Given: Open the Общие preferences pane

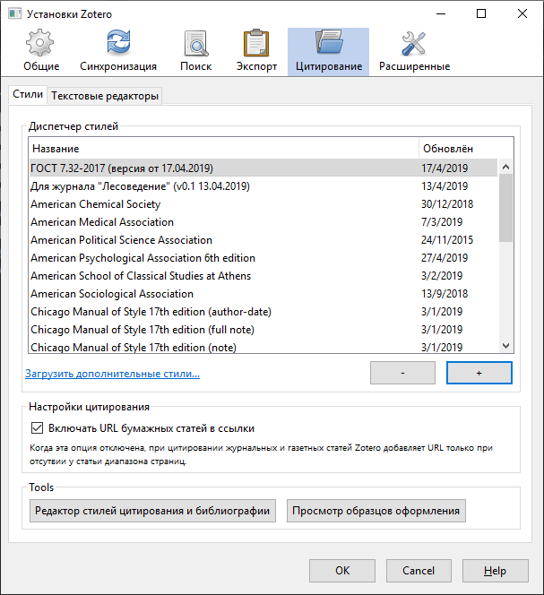Looking at the screenshot, I should tap(41, 52).
